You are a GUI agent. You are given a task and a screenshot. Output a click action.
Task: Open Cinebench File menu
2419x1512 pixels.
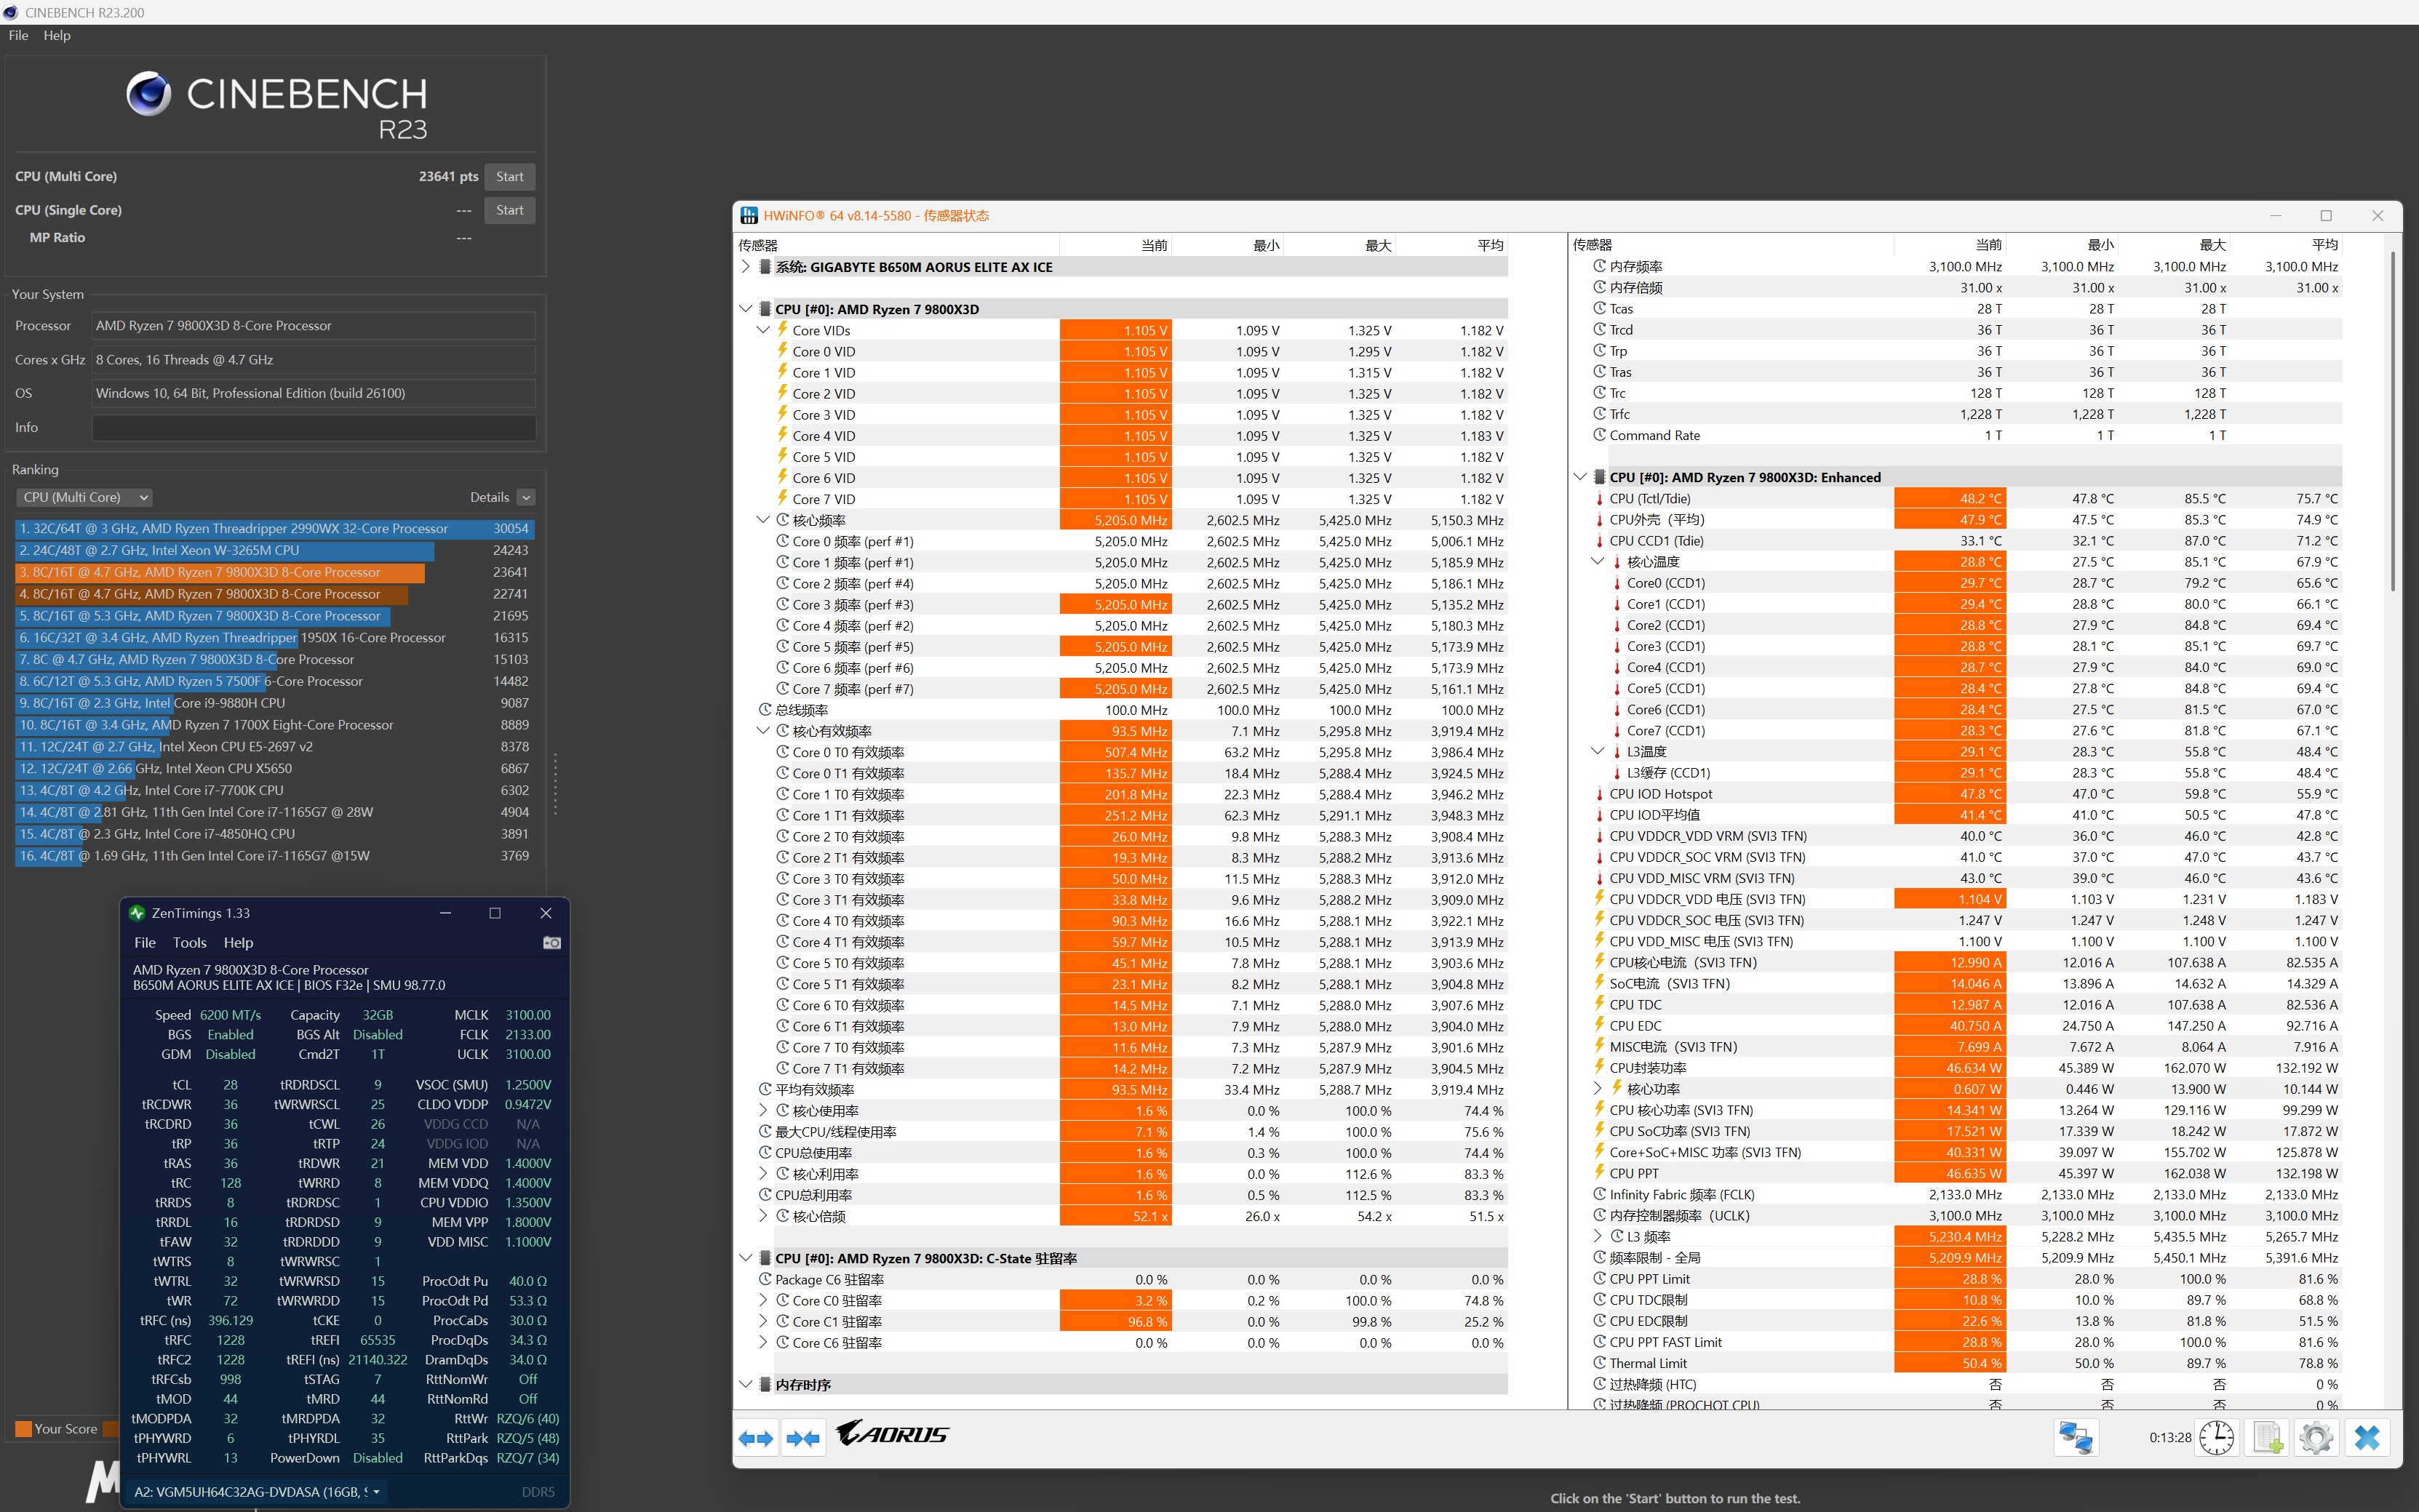[x=18, y=35]
